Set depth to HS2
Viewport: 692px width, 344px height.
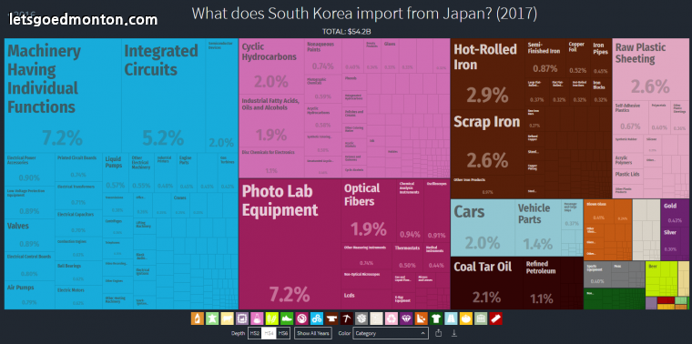pos(255,333)
